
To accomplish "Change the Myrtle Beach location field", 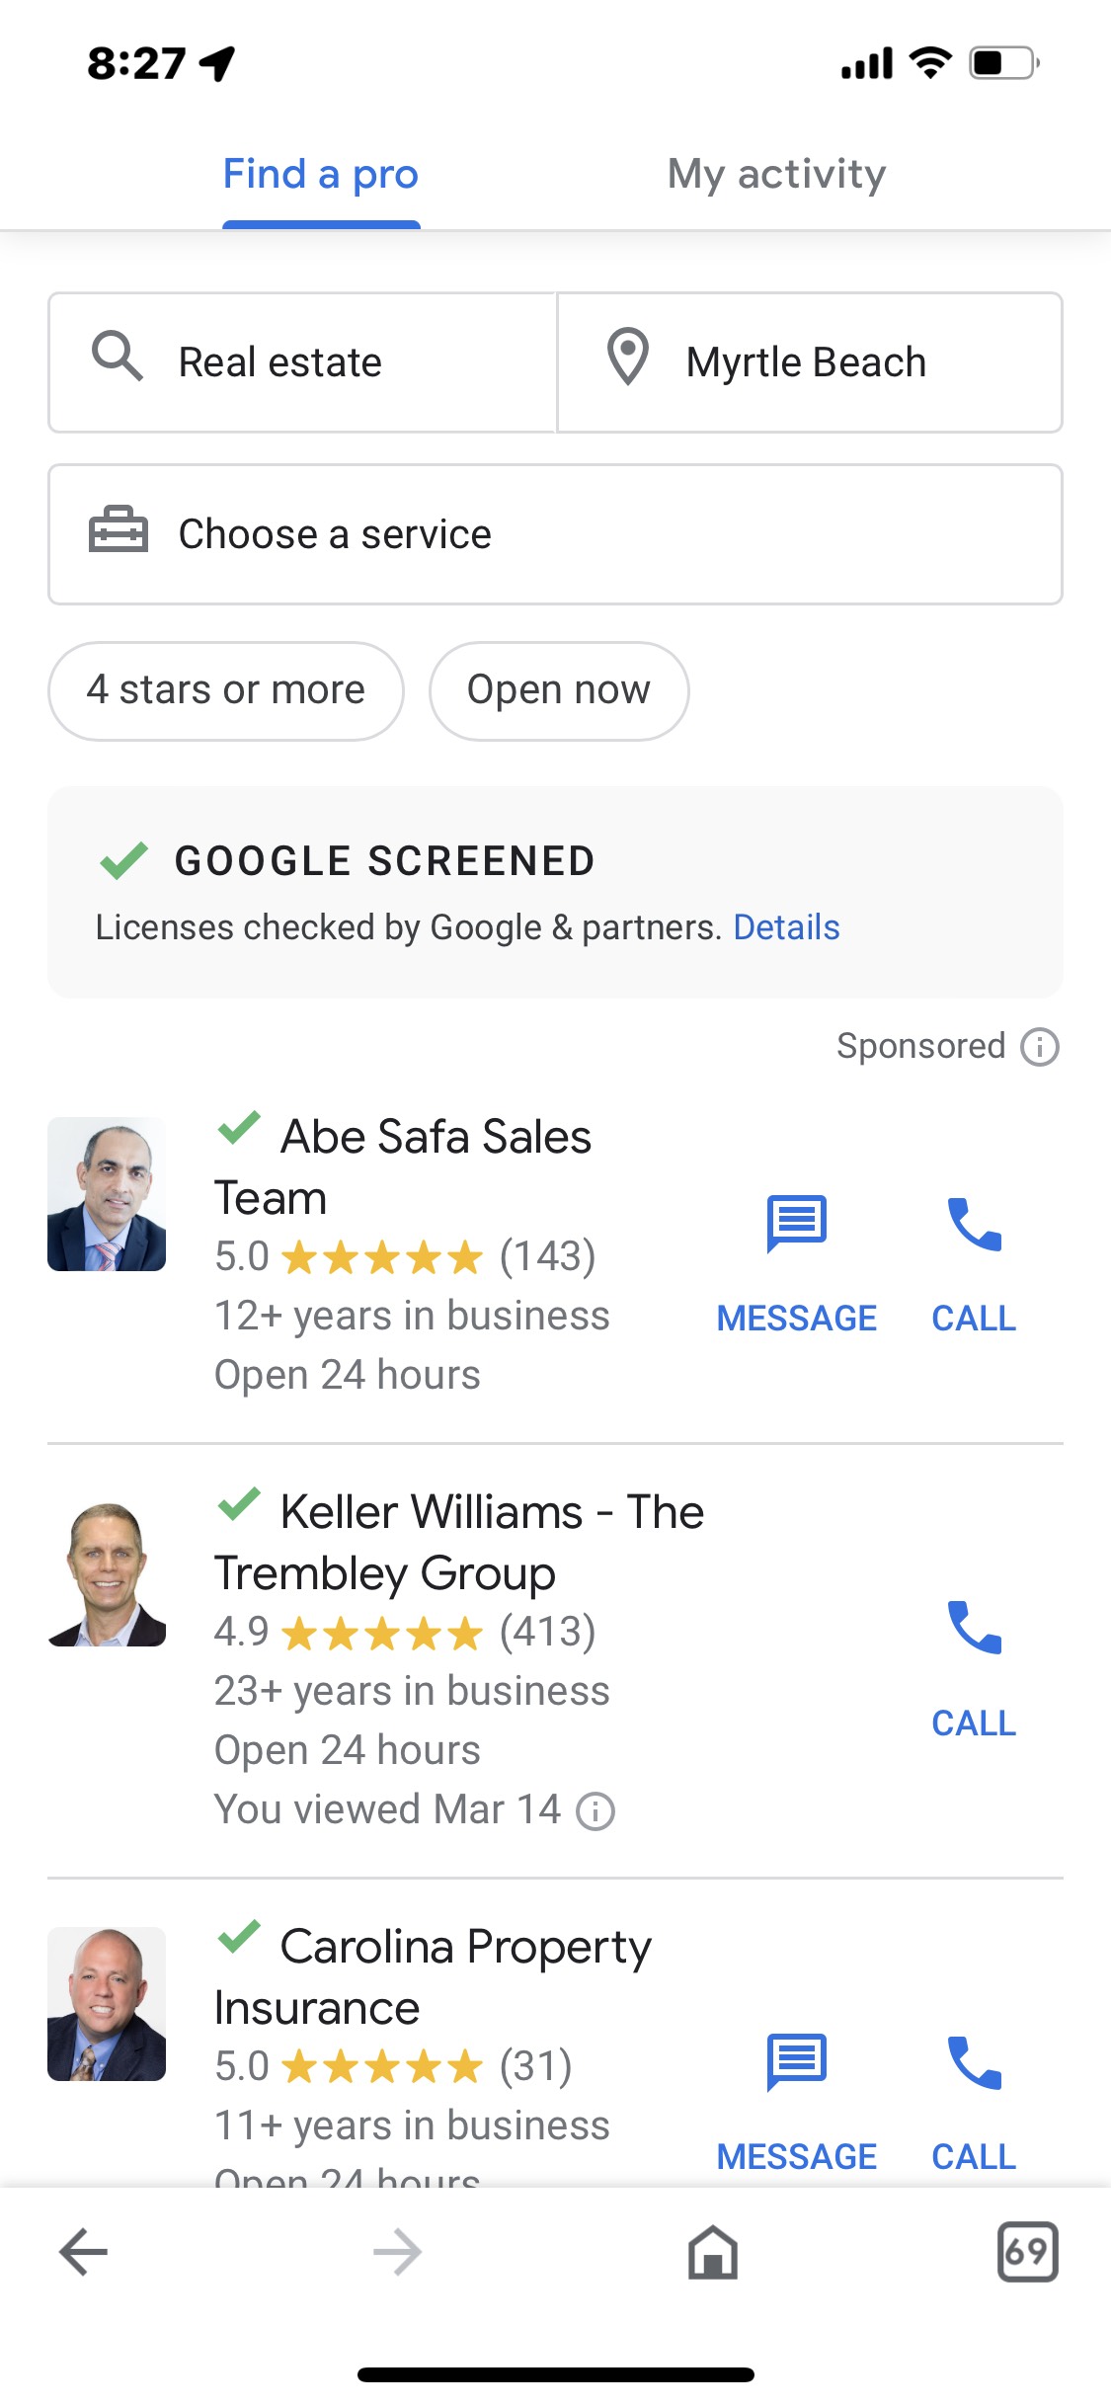I will (810, 362).
